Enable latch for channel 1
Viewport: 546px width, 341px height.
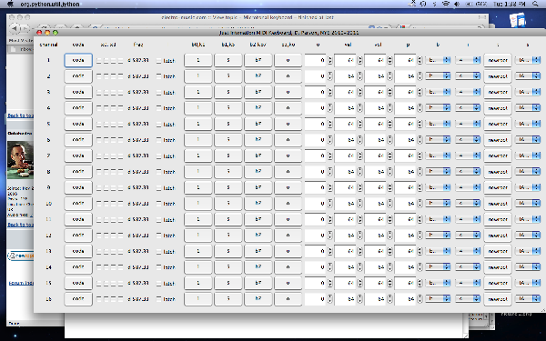(158, 61)
